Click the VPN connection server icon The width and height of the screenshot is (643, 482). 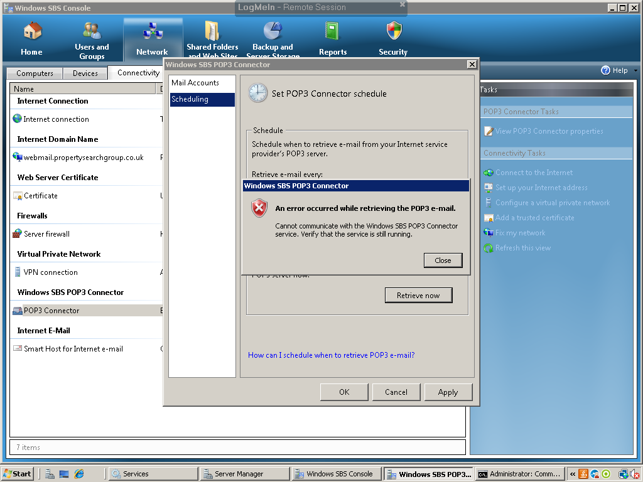tap(17, 272)
